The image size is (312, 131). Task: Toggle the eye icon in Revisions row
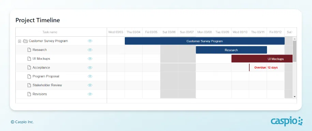(x=90, y=94)
